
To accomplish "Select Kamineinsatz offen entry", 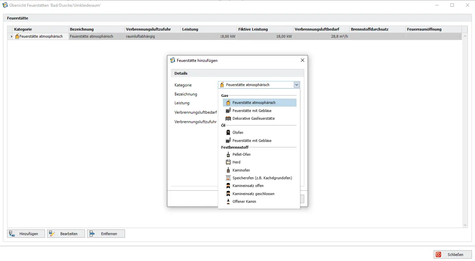I will (x=248, y=186).
